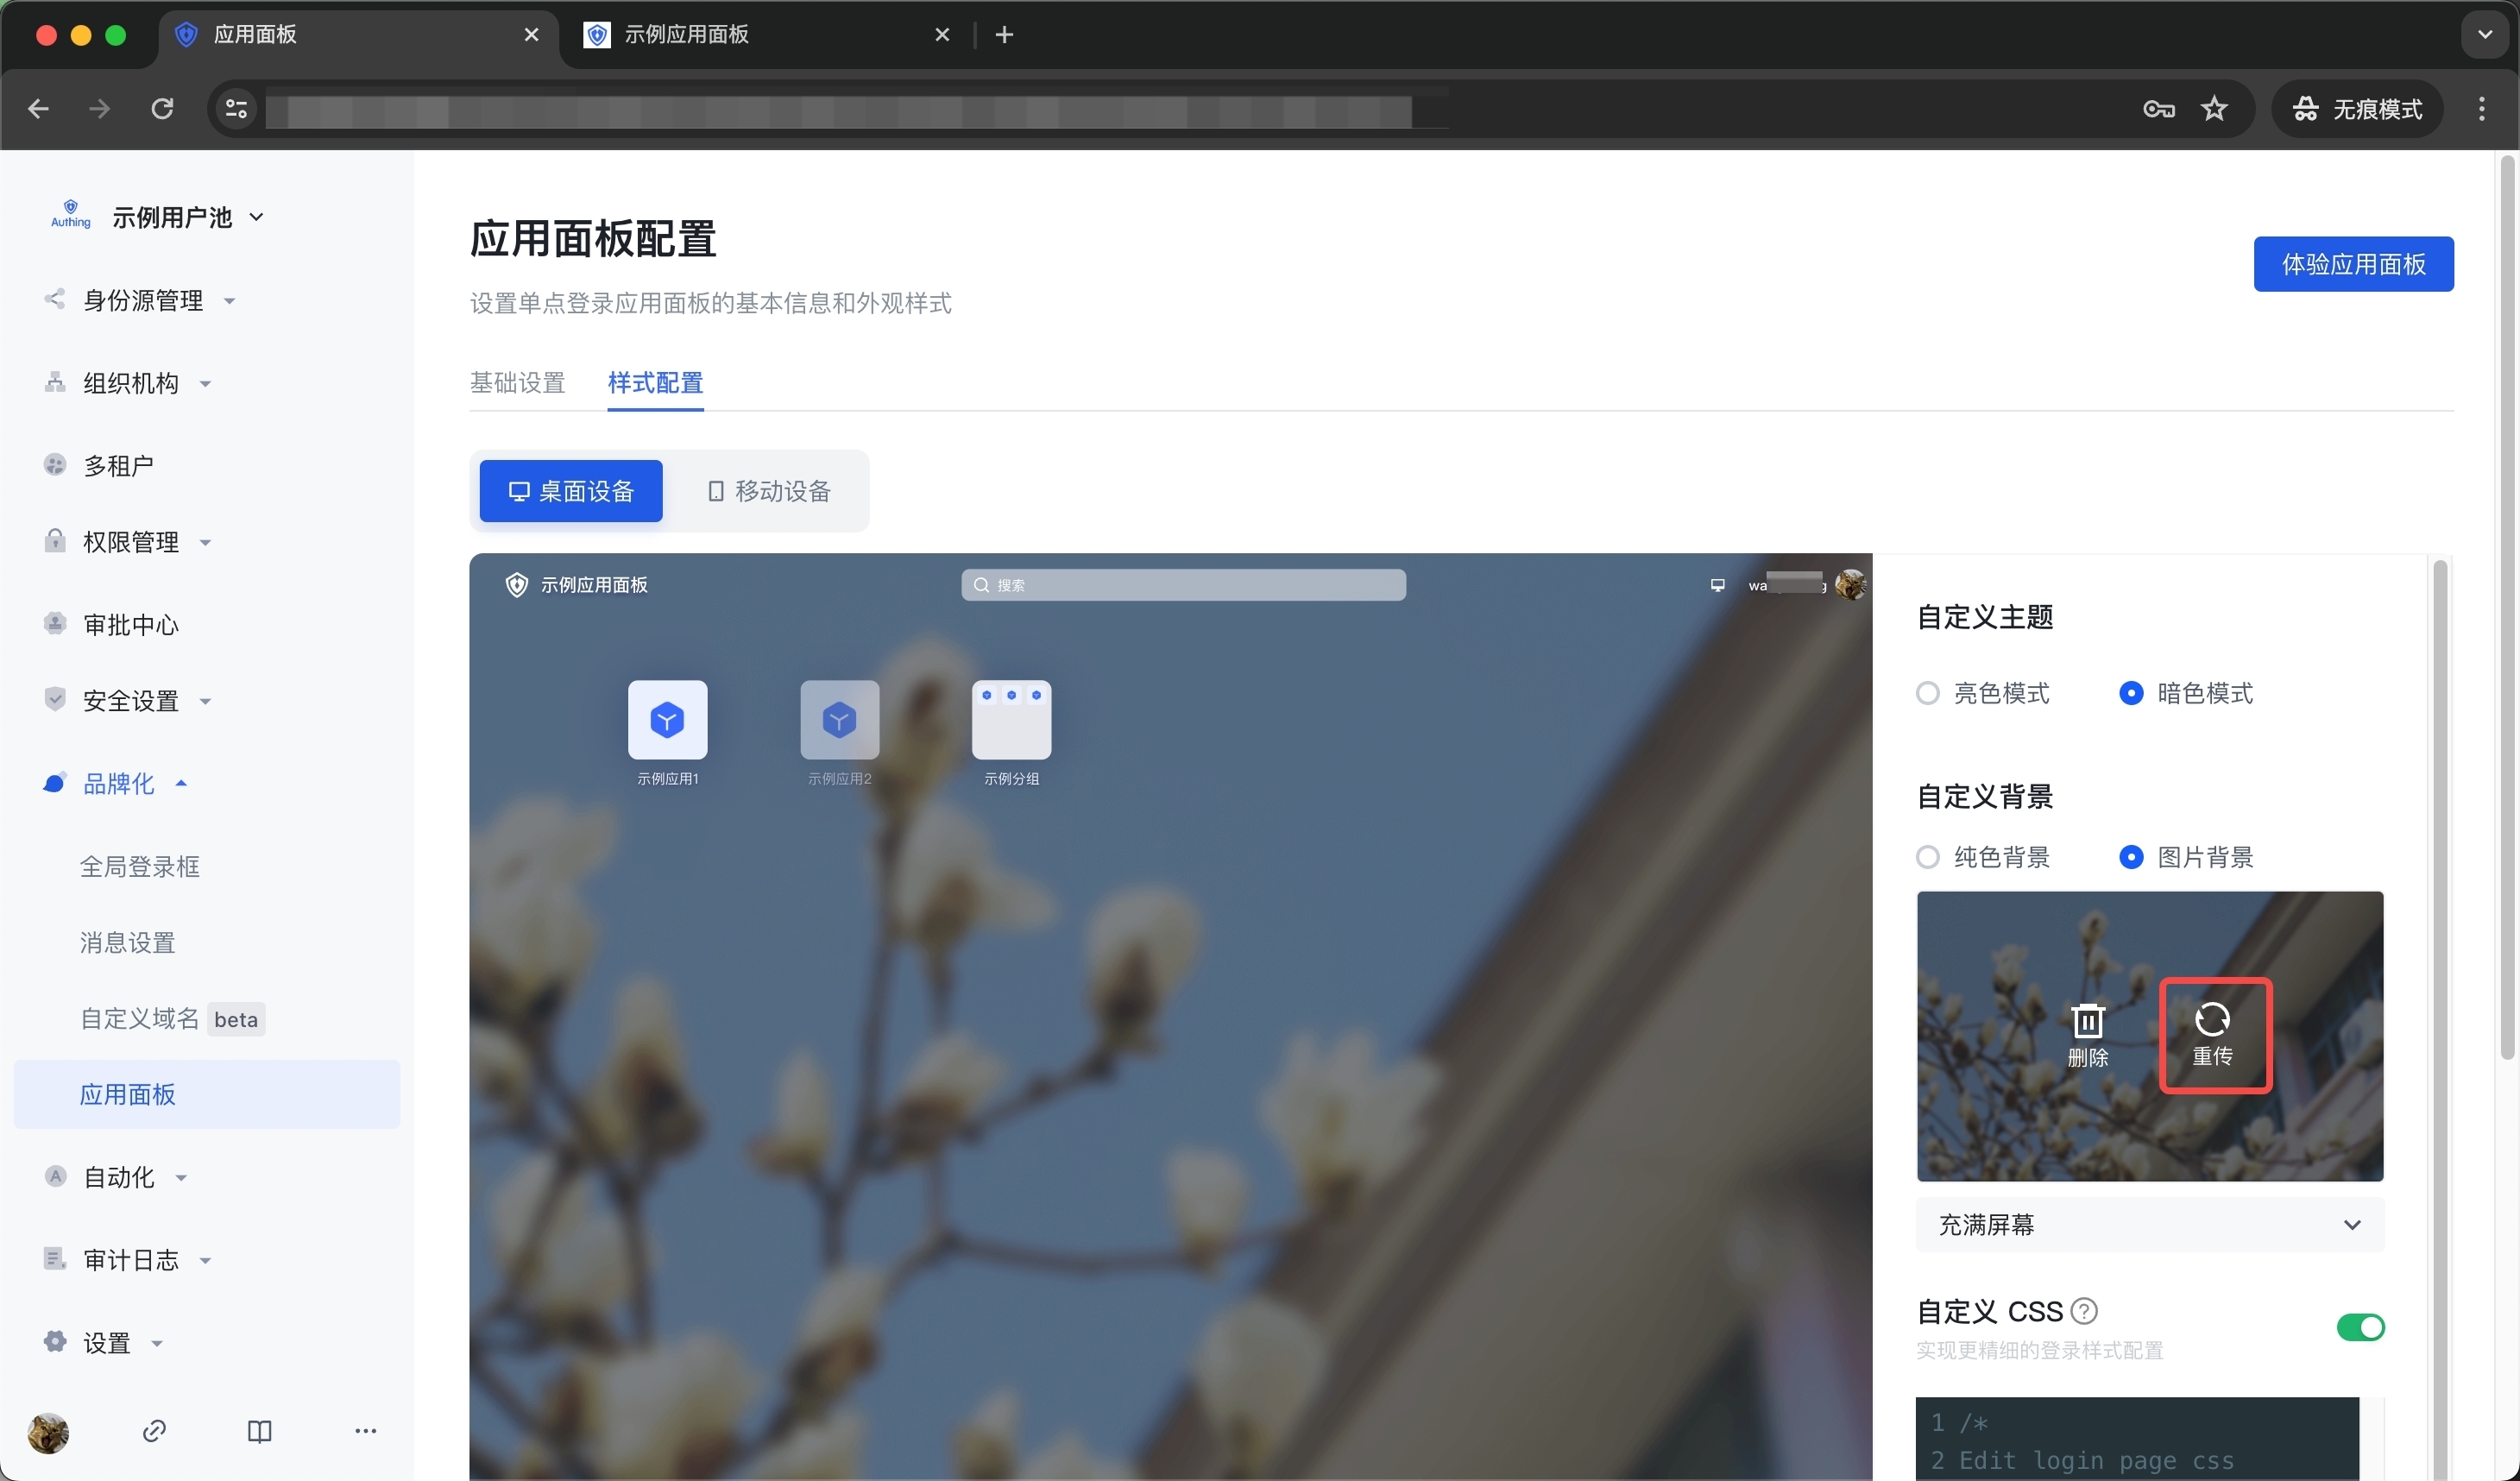2520x1481 pixels.
Task: Click the 示例应用1 app icon in preview
Action: pos(667,720)
